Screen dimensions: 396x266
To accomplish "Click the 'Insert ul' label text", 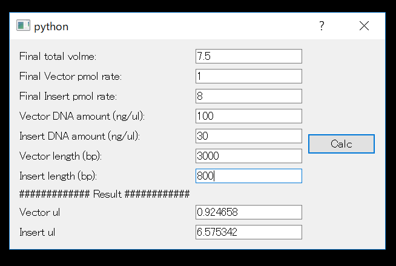I will [x=37, y=232].
